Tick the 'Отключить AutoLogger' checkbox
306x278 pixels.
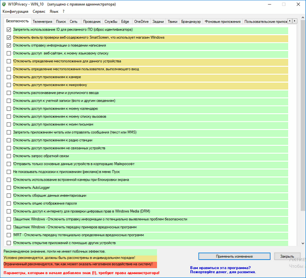click(x=9, y=187)
